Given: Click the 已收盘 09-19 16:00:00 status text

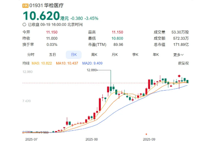Looking at the screenshot, I should click(x=55, y=25).
